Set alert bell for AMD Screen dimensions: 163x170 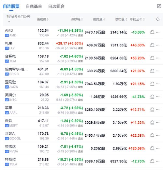[x=152, y=32]
